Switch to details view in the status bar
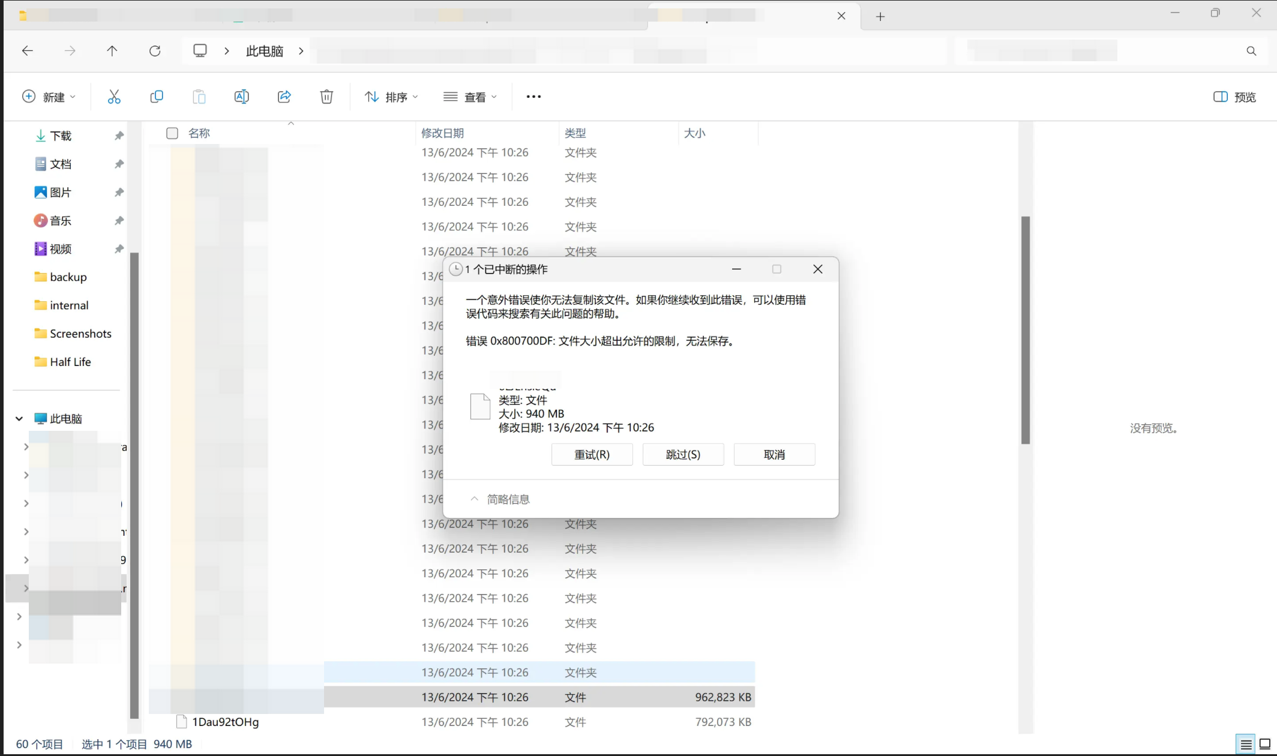1277x756 pixels. [x=1246, y=744]
